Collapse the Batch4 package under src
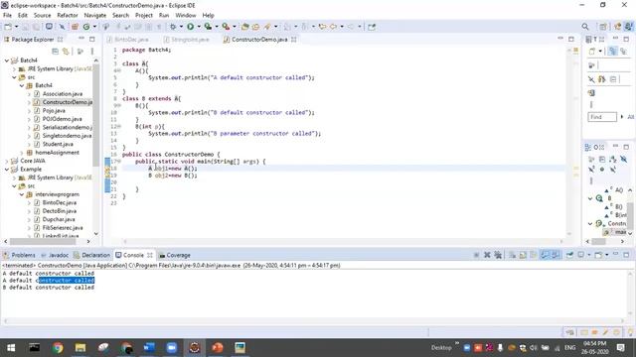 pos(22,85)
